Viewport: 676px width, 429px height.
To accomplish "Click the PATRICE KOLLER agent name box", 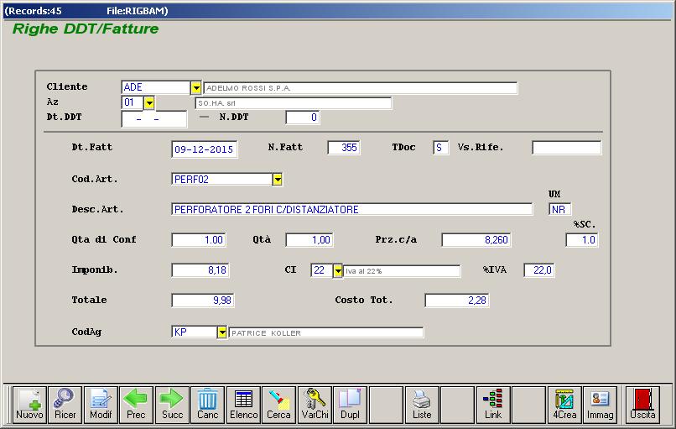I will click(326, 332).
